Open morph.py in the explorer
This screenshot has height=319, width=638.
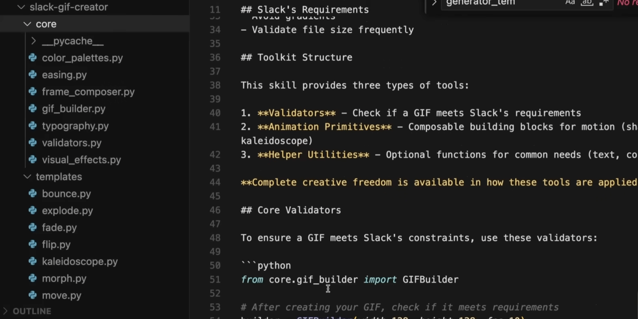click(x=64, y=278)
